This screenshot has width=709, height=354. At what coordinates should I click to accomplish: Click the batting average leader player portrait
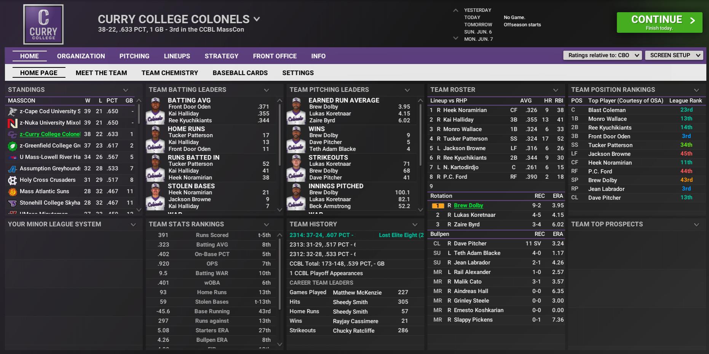[x=155, y=111]
